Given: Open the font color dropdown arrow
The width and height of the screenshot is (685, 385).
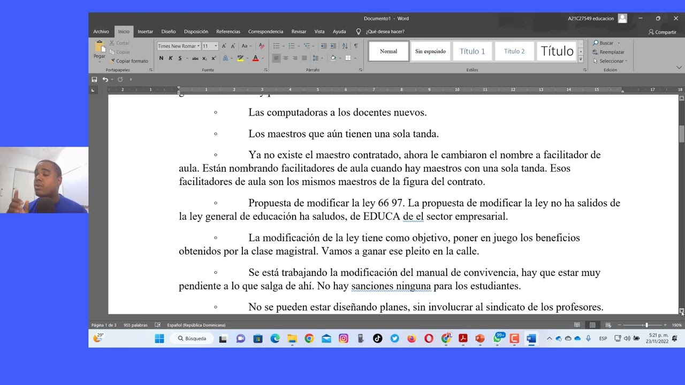Looking at the screenshot, I should pyautogui.click(x=262, y=58).
